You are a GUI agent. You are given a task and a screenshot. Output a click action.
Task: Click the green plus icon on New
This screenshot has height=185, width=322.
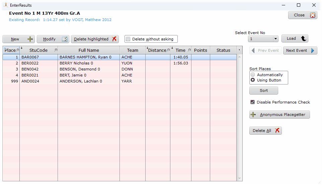[x=30, y=39]
